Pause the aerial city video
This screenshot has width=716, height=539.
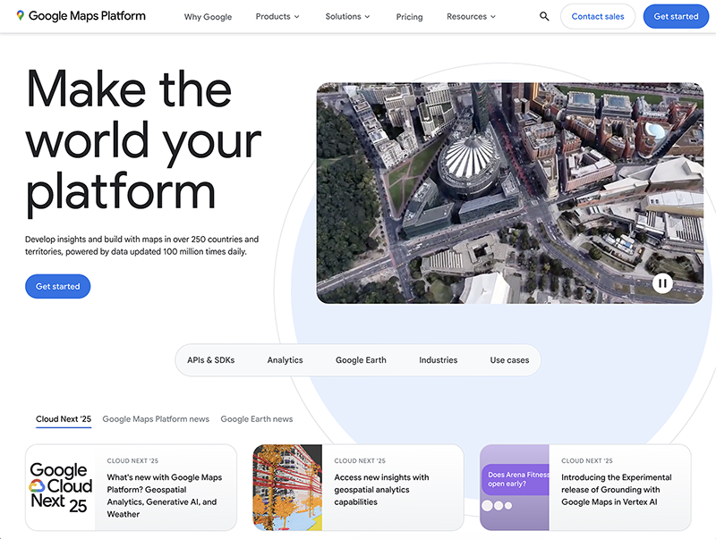pos(662,283)
